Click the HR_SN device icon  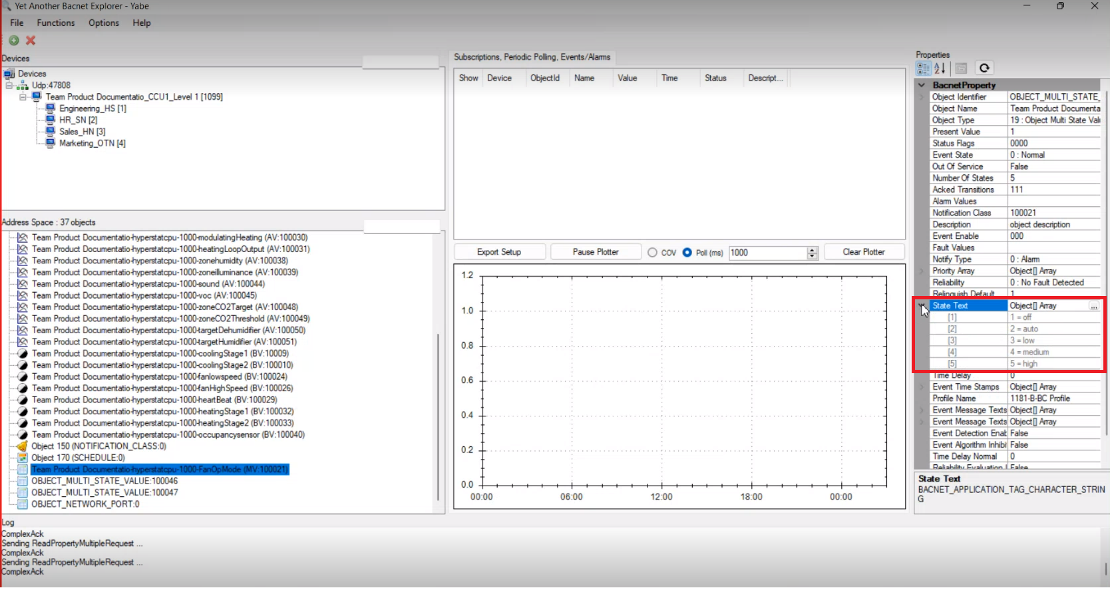point(51,120)
